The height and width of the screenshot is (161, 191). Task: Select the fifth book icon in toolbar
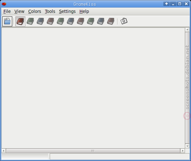click(60, 21)
